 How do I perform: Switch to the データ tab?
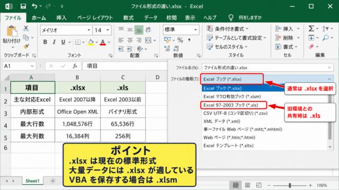pyautogui.click(x=150, y=17)
